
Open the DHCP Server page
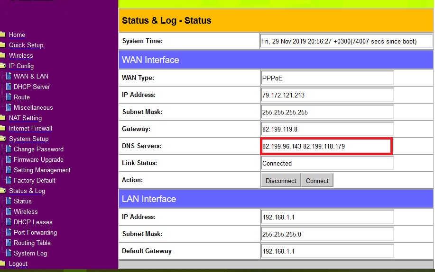tap(32, 87)
